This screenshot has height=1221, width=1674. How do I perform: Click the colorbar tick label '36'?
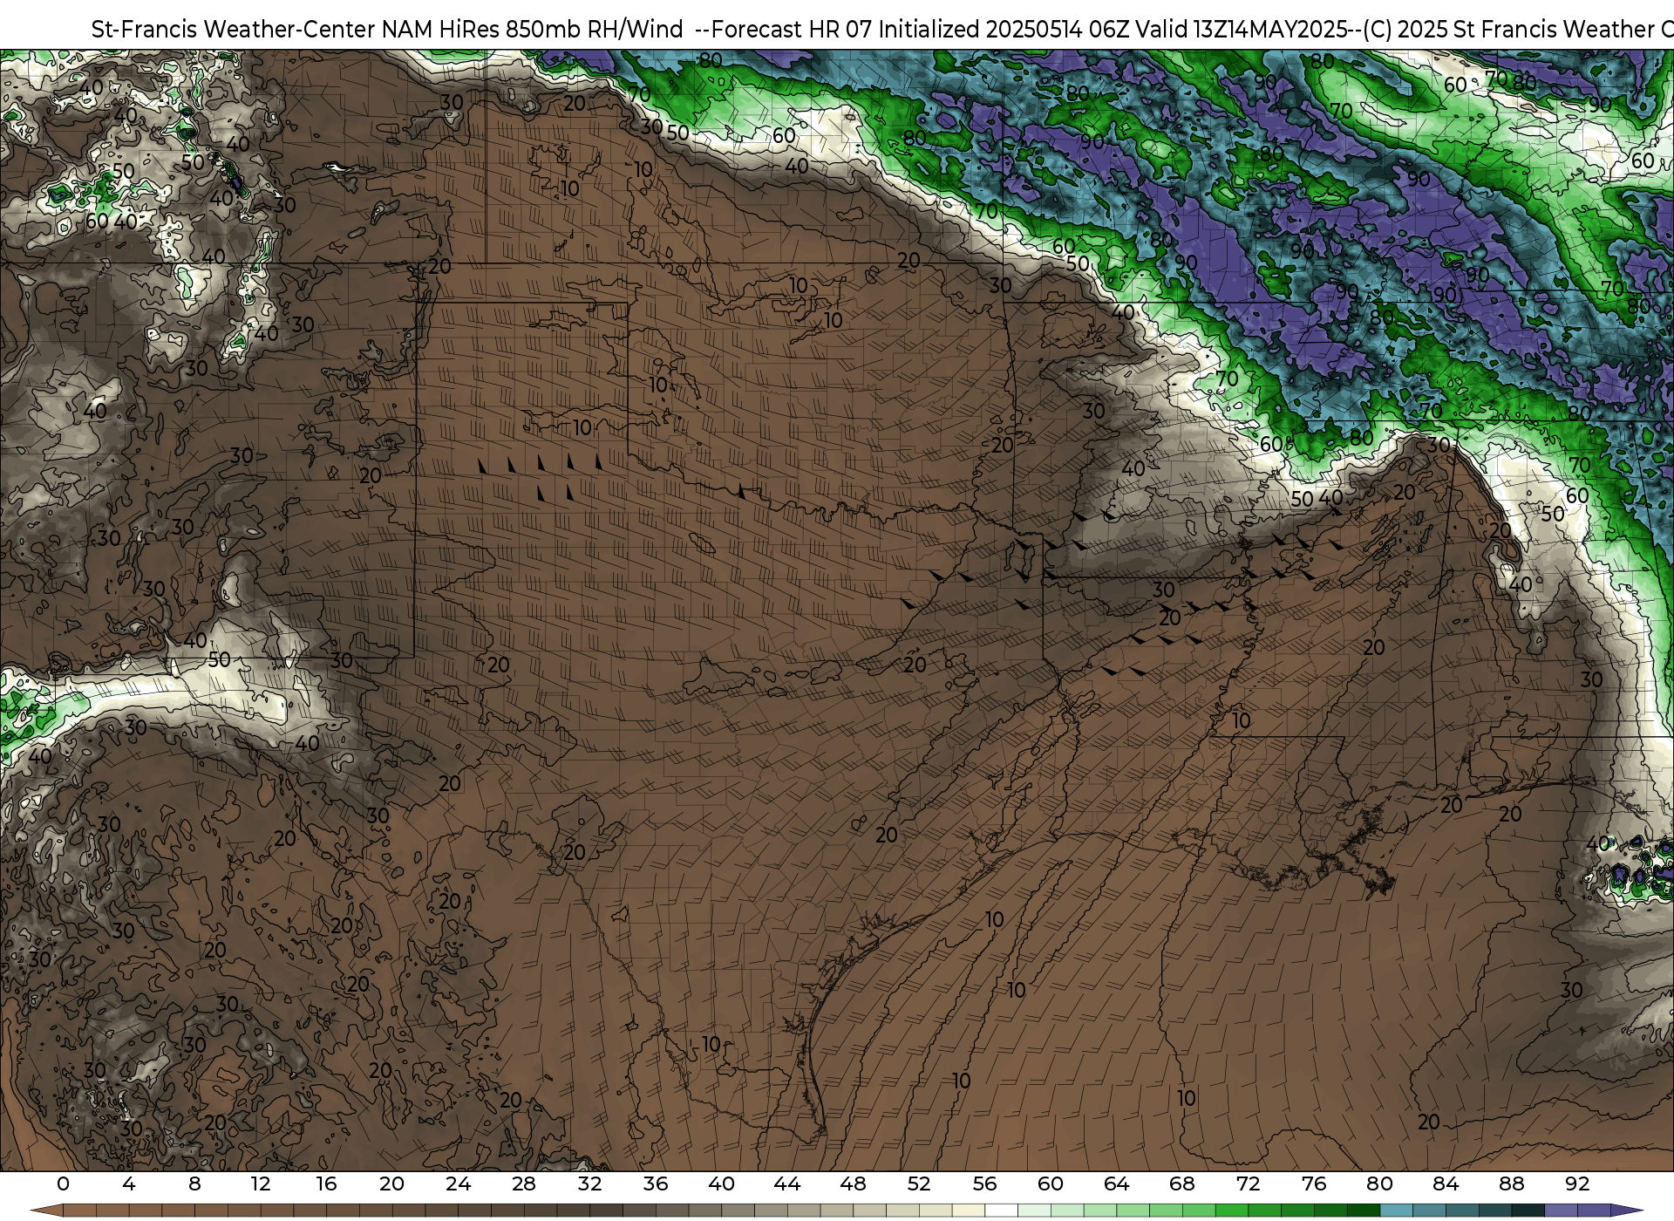pos(656,1183)
